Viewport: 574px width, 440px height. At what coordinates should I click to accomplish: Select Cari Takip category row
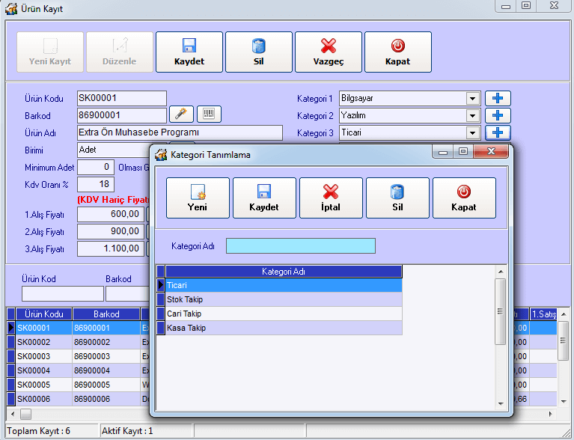pyautogui.click(x=284, y=314)
